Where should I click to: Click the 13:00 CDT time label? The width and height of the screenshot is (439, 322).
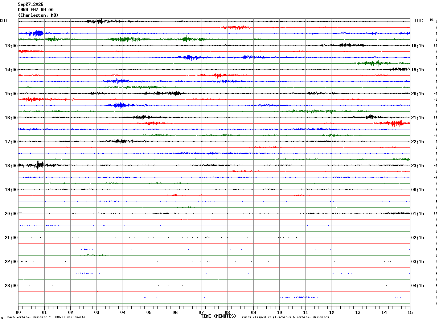[x=11, y=46]
